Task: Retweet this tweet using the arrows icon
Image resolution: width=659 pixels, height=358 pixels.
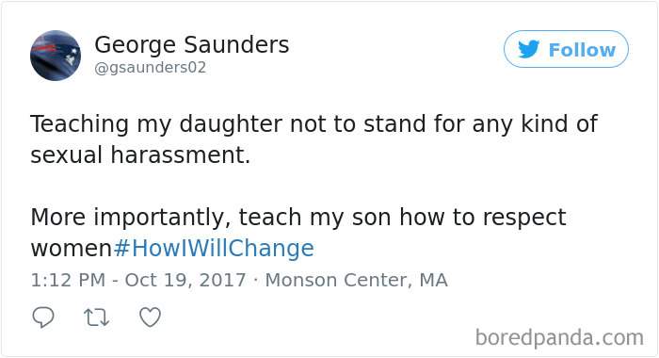Action: coord(97,317)
